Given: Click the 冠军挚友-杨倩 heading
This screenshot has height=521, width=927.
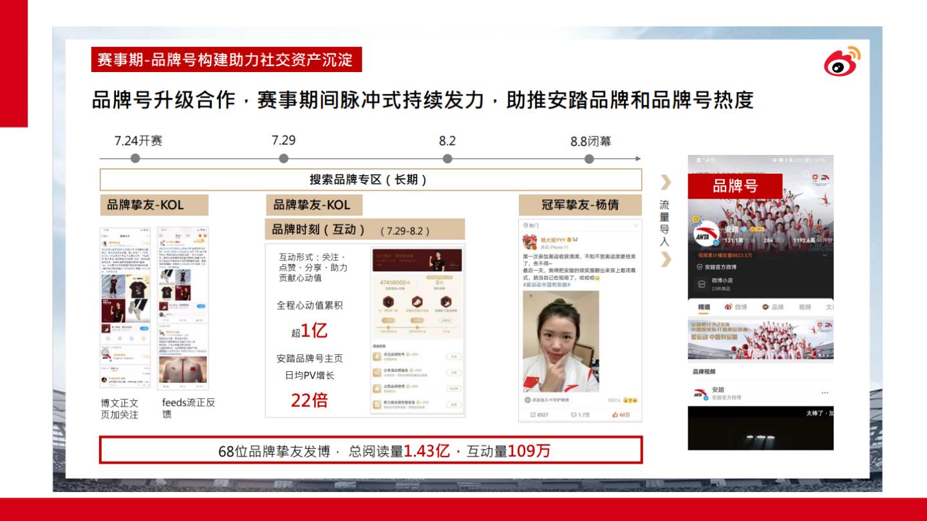Looking at the screenshot, I should pos(580,205).
